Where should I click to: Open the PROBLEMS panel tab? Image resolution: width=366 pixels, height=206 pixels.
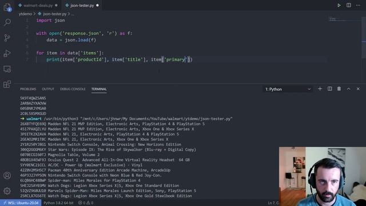click(x=28, y=89)
